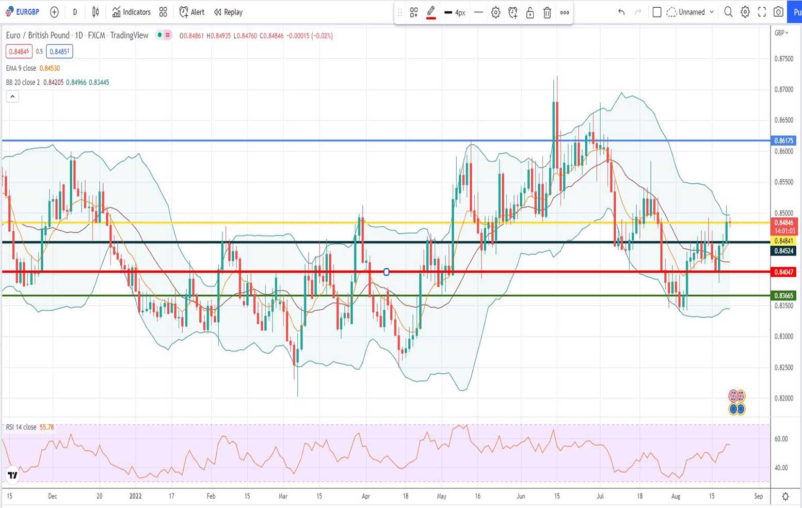802x508 pixels.
Task: Open candlestick chart style selector
Action: pos(95,12)
